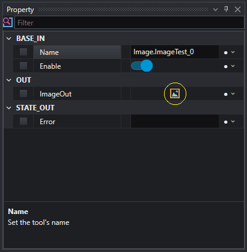Open the Property panel options arrow
The height and width of the screenshot is (252, 247).
[x=215, y=10]
